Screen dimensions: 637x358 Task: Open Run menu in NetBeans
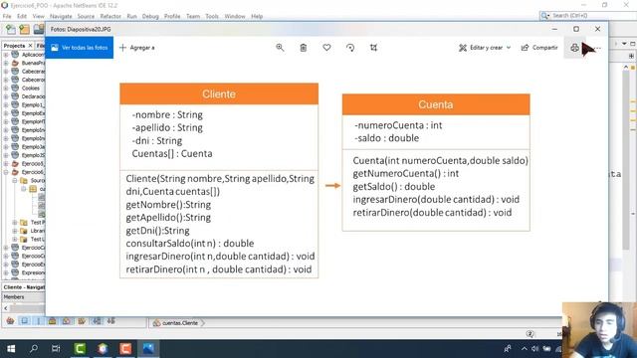point(131,16)
